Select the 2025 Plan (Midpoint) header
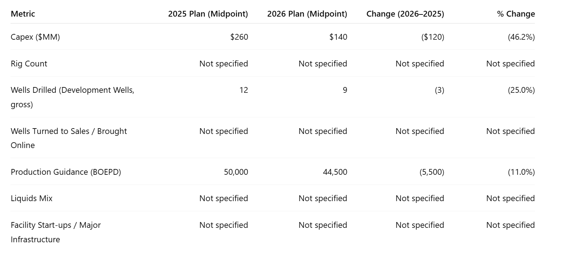Image resolution: width=562 pixels, height=256 pixels. tap(208, 14)
